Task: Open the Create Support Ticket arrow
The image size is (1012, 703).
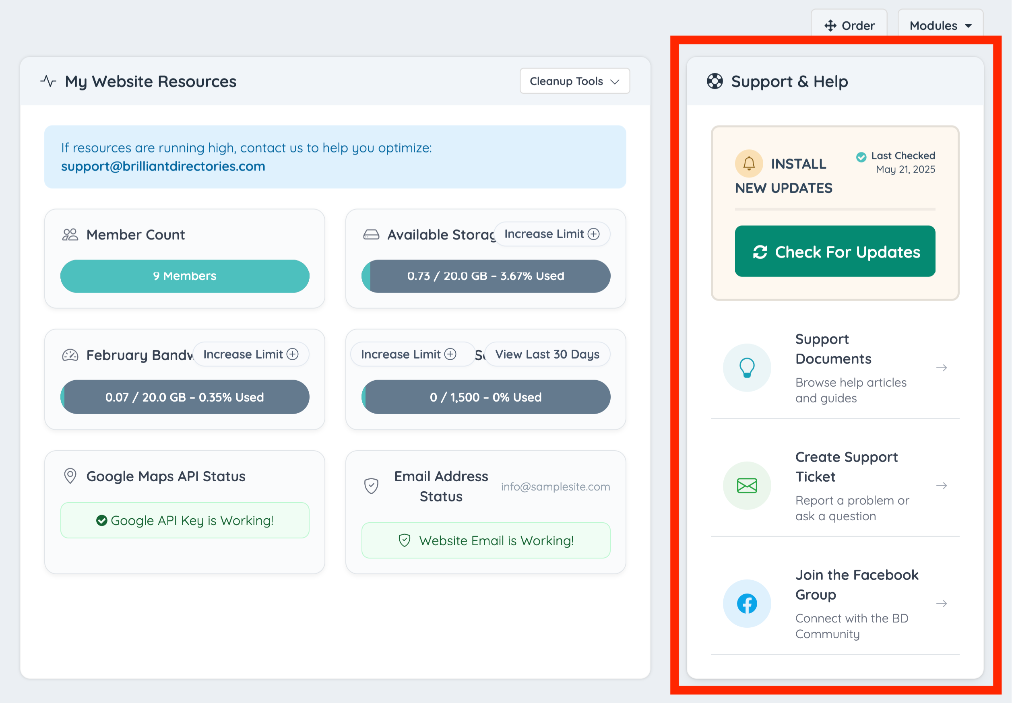Action: [x=942, y=485]
